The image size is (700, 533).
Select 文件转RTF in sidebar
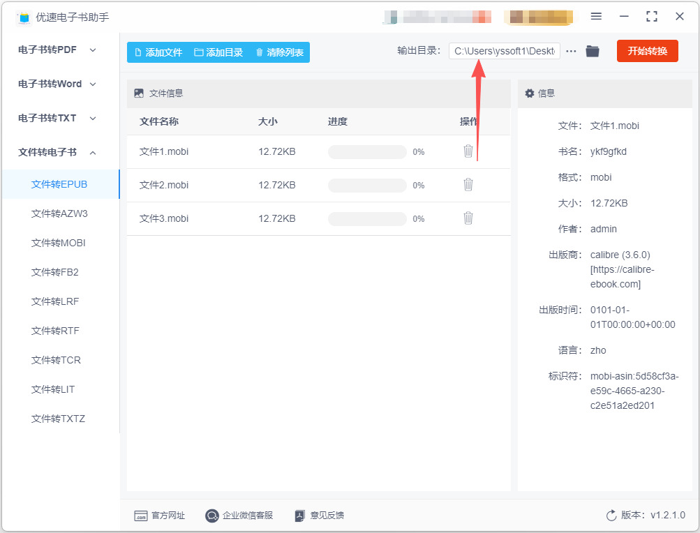[x=55, y=331]
